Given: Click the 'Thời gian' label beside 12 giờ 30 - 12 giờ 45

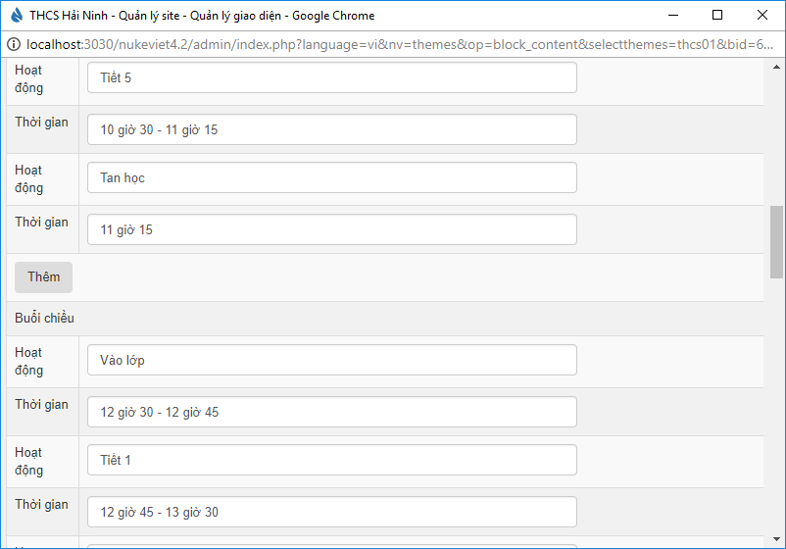Looking at the screenshot, I should pos(41,405).
